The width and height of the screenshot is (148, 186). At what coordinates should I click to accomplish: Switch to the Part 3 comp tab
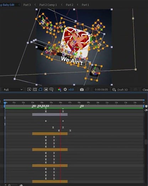pyautogui.click(x=27, y=5)
